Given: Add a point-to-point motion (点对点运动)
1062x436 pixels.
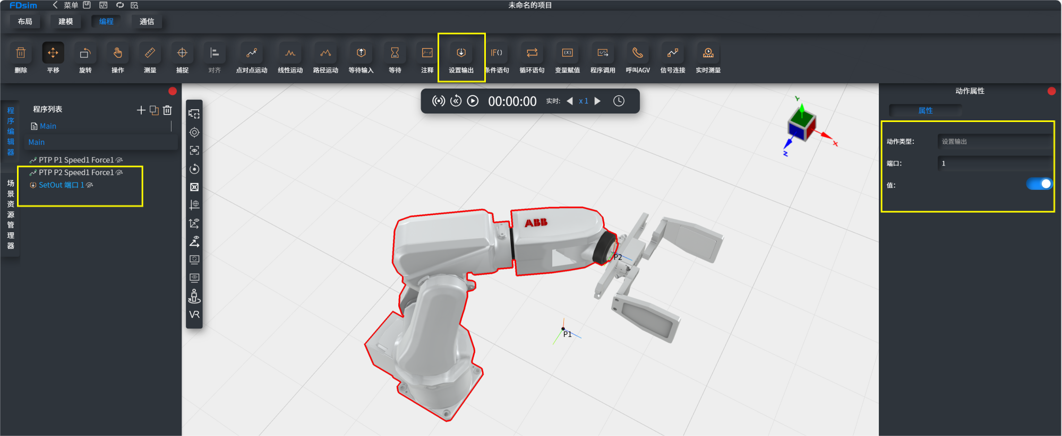Looking at the screenshot, I should tap(251, 58).
